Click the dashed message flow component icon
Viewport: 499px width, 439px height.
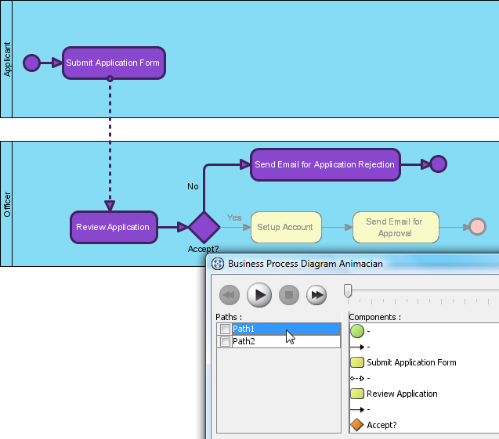(357, 378)
